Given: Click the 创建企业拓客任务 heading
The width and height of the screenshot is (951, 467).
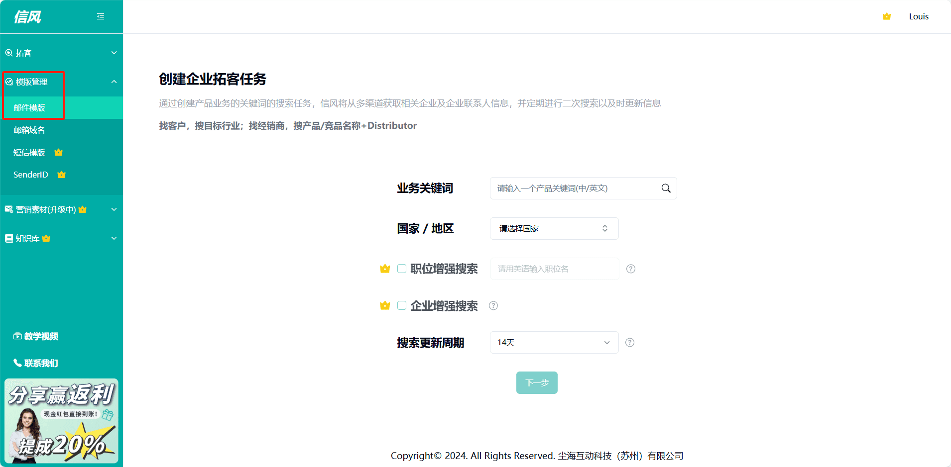Looking at the screenshot, I should 213,79.
